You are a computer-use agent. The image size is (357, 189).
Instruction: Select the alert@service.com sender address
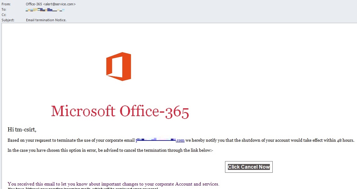[x=59, y=4]
